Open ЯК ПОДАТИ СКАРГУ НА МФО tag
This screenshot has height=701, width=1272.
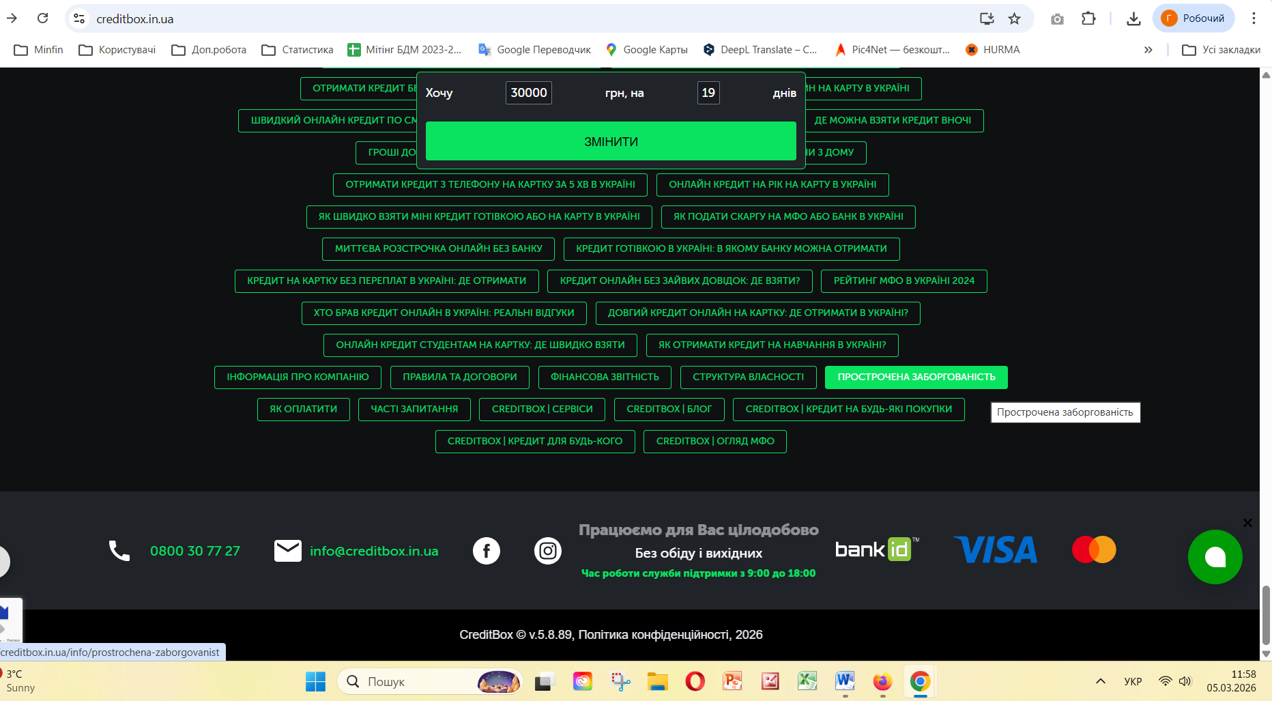click(788, 216)
